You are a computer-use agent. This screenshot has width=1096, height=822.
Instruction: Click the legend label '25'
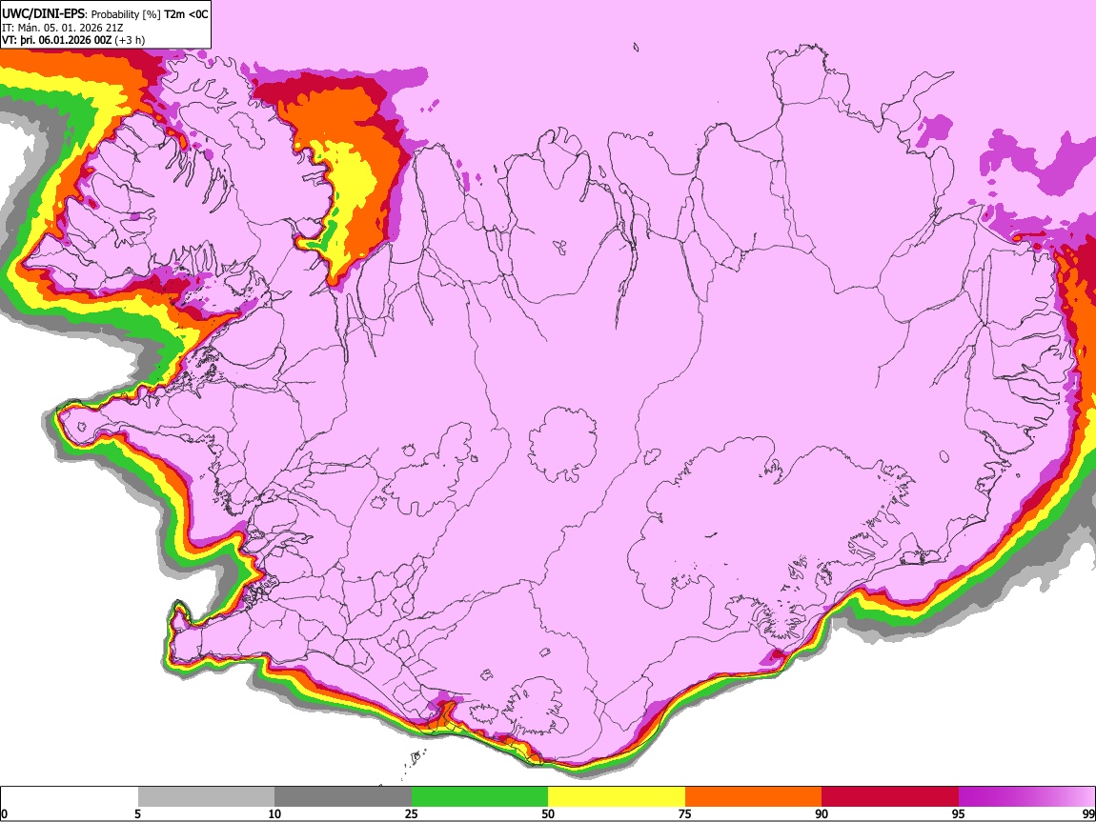tap(411, 813)
